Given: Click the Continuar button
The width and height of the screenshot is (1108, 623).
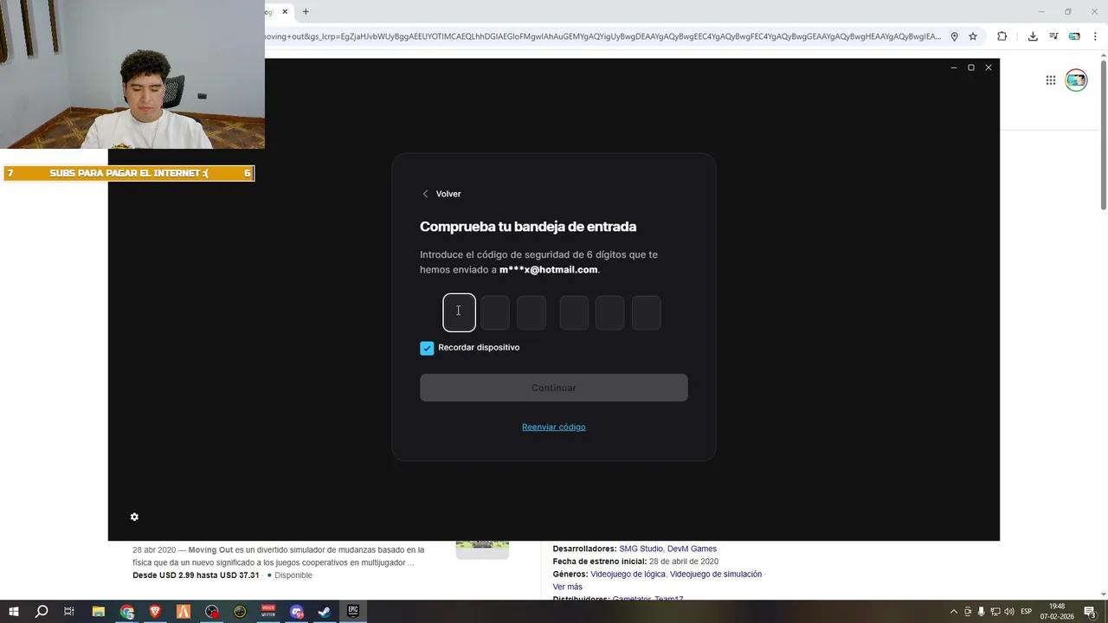Looking at the screenshot, I should pyautogui.click(x=554, y=388).
